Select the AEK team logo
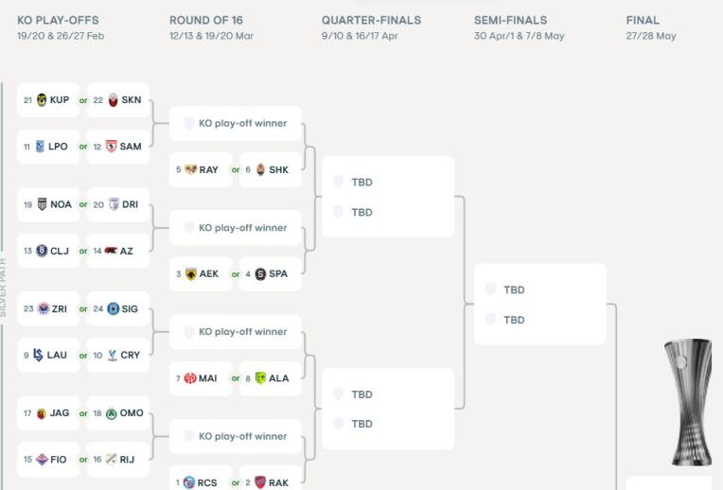 click(x=190, y=274)
